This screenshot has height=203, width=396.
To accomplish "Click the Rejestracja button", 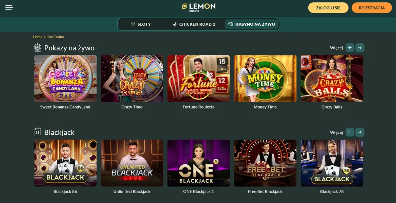I will point(372,8).
